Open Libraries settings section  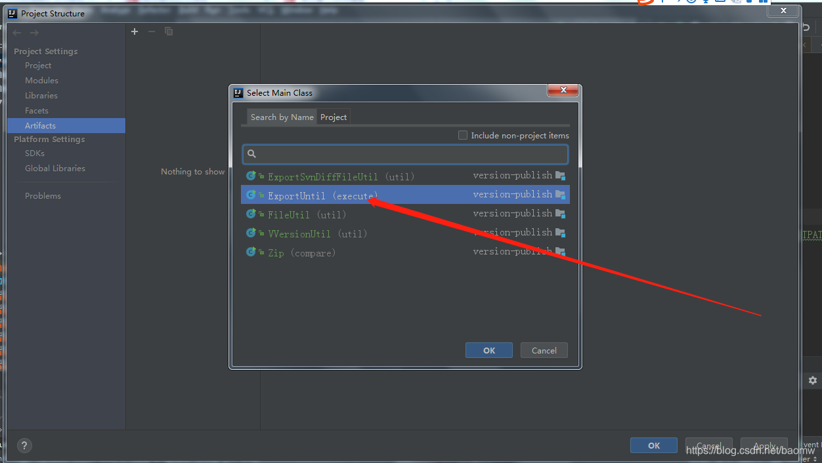pos(41,96)
